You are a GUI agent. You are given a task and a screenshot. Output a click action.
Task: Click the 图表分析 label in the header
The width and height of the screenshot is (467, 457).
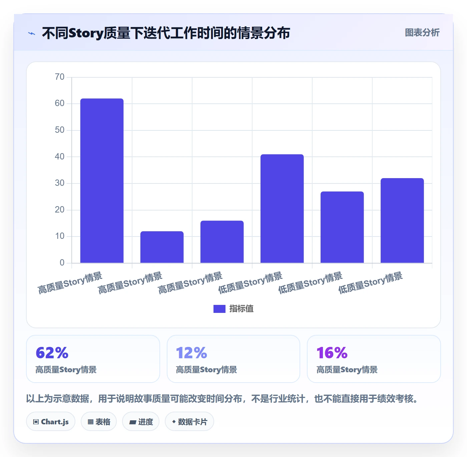pos(422,33)
